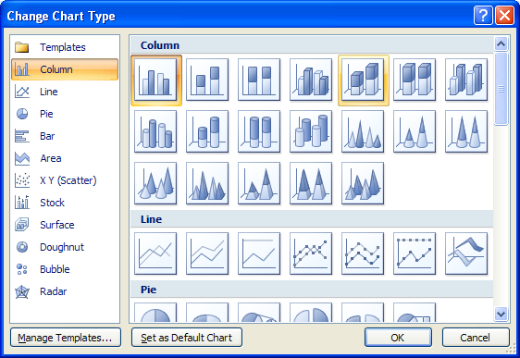
Task: Jump to the Bubble chart category
Action: 65,269
